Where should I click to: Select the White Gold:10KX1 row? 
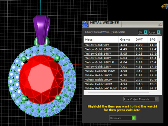click(x=120, y=75)
